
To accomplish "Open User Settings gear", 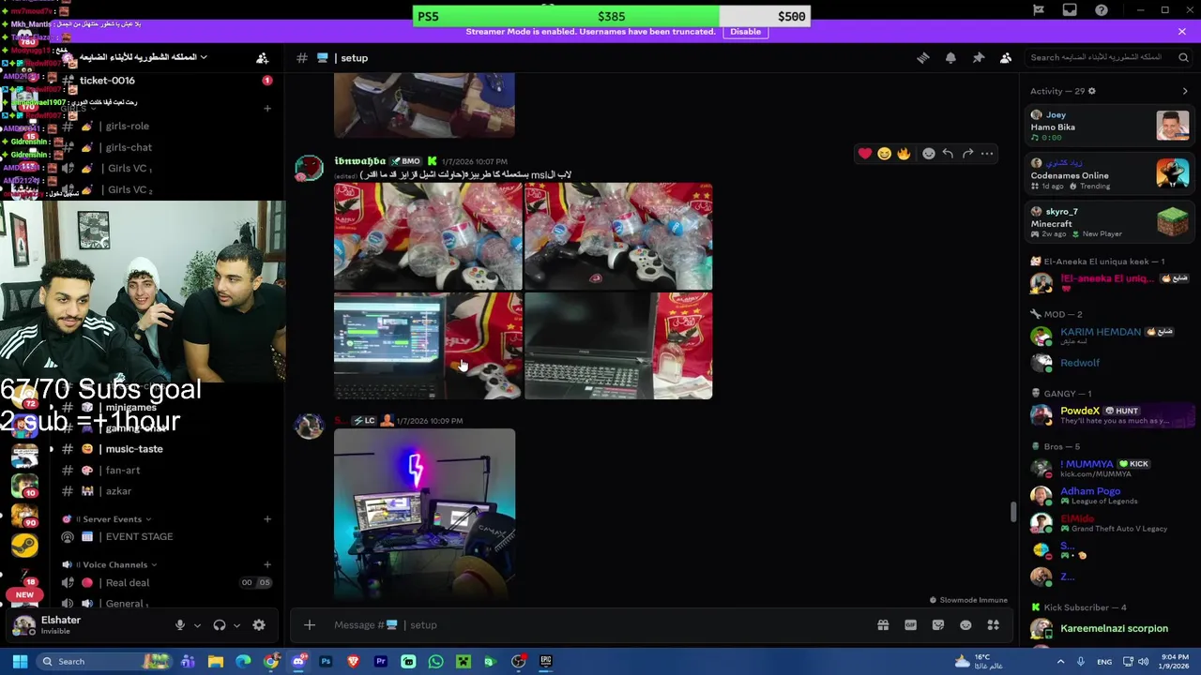I will pos(259,625).
